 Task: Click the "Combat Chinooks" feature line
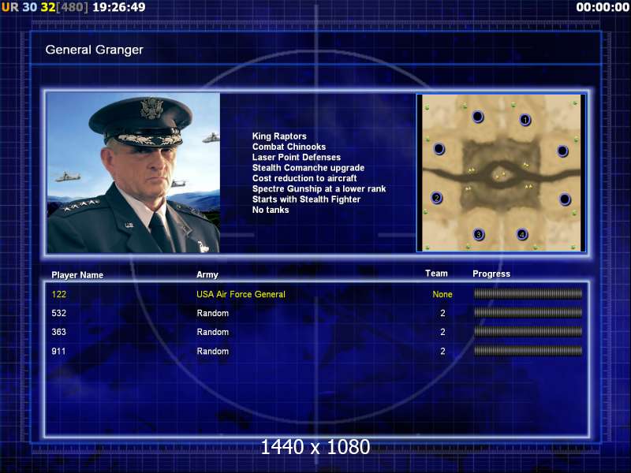coord(289,147)
